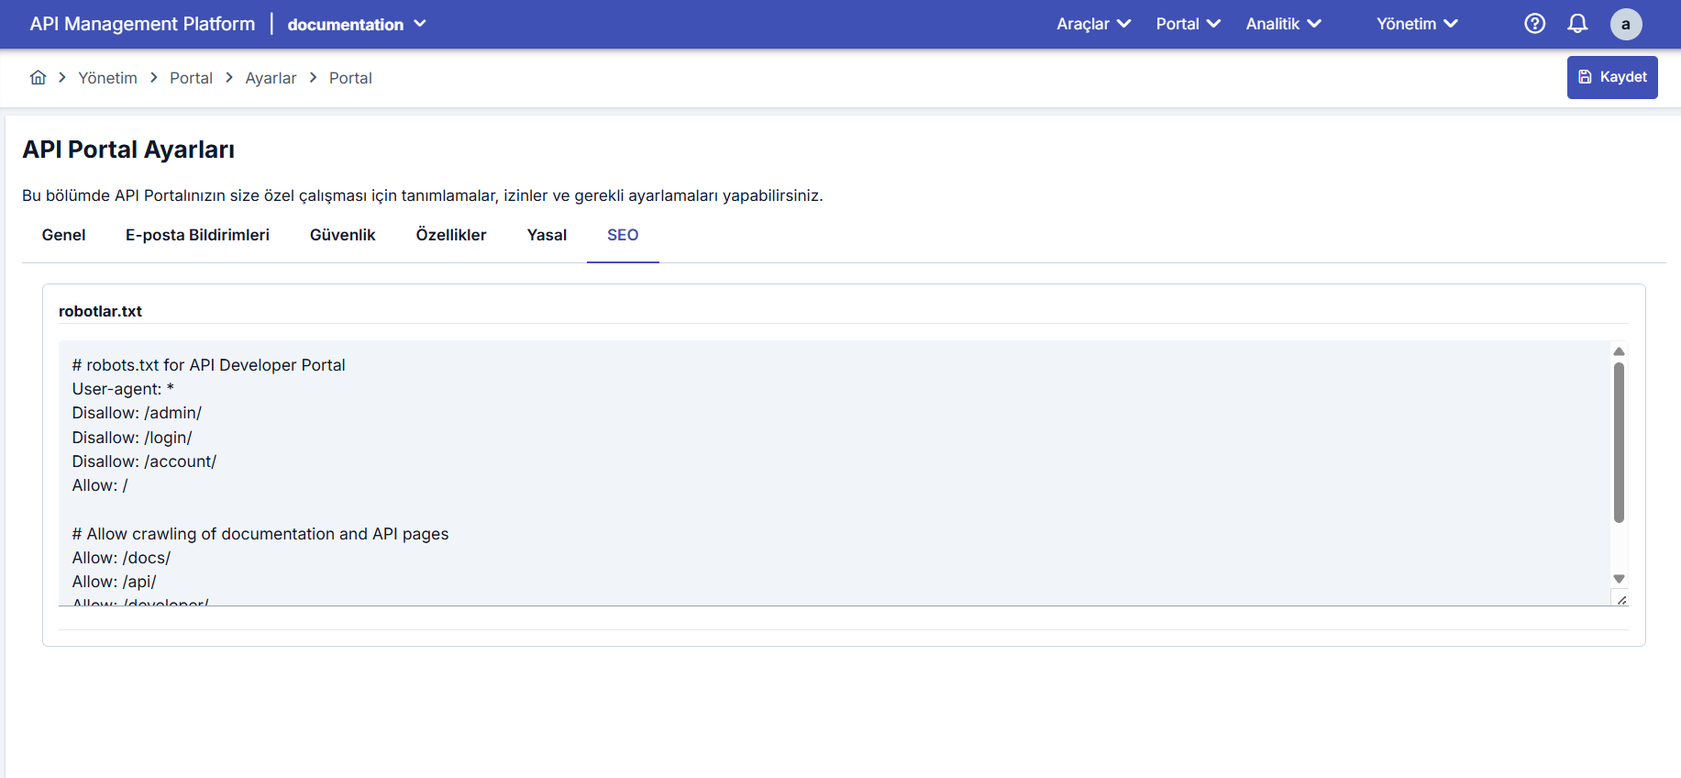Open notifications bell icon
The width and height of the screenshot is (1681, 778).
coord(1577,24)
